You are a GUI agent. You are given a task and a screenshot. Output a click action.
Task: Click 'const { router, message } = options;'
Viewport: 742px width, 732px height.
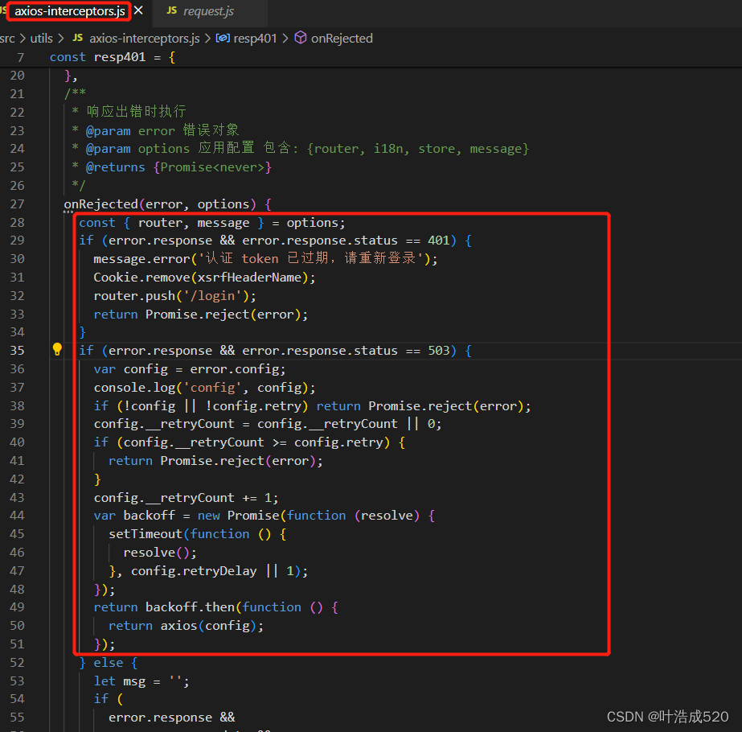point(212,223)
